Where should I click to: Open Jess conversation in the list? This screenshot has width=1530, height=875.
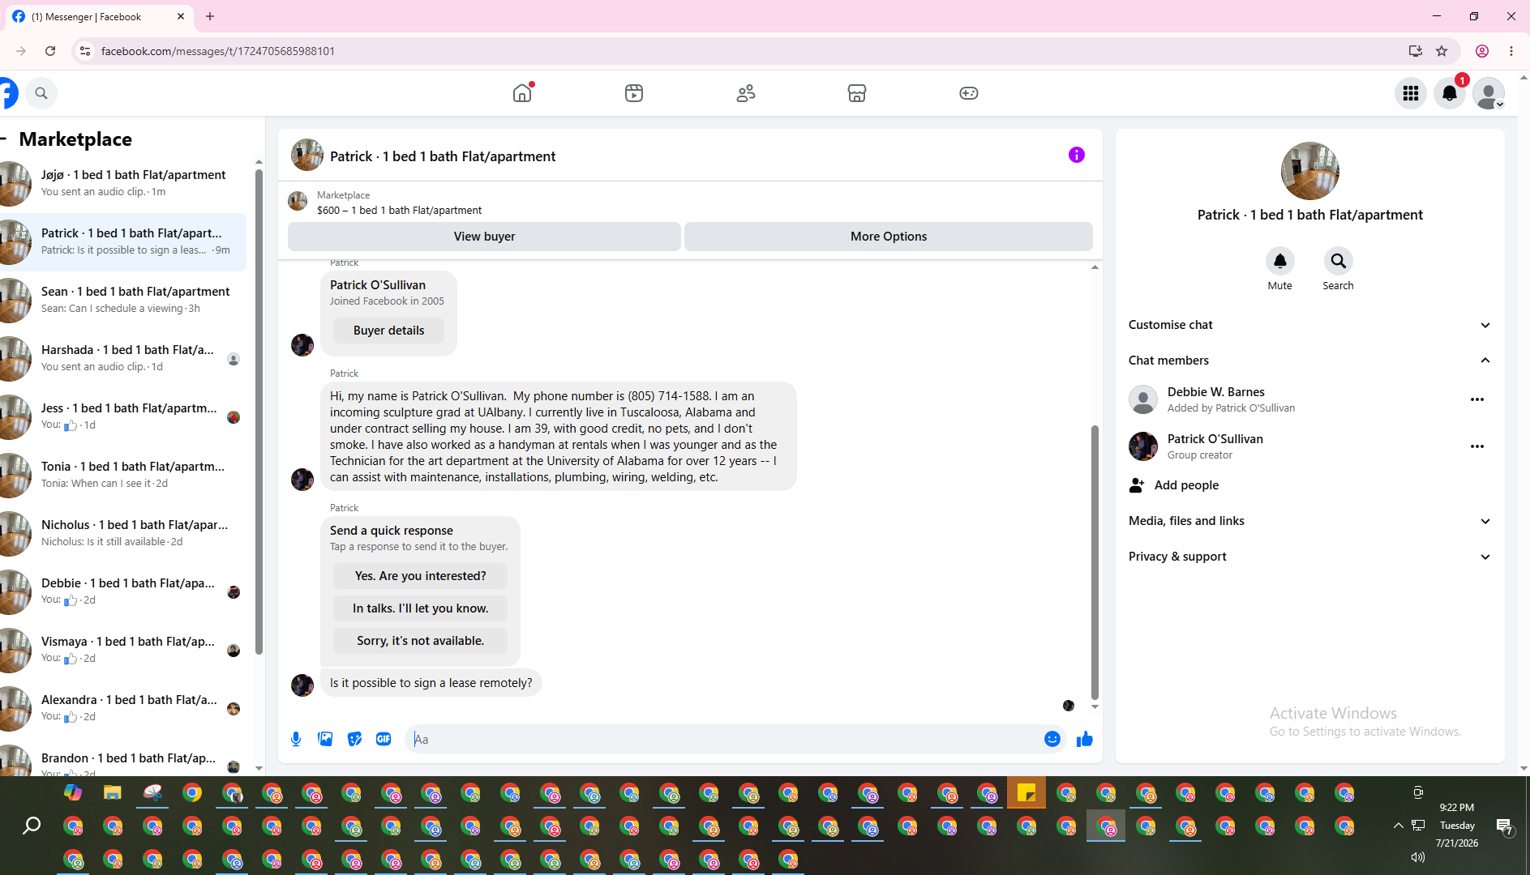123,416
